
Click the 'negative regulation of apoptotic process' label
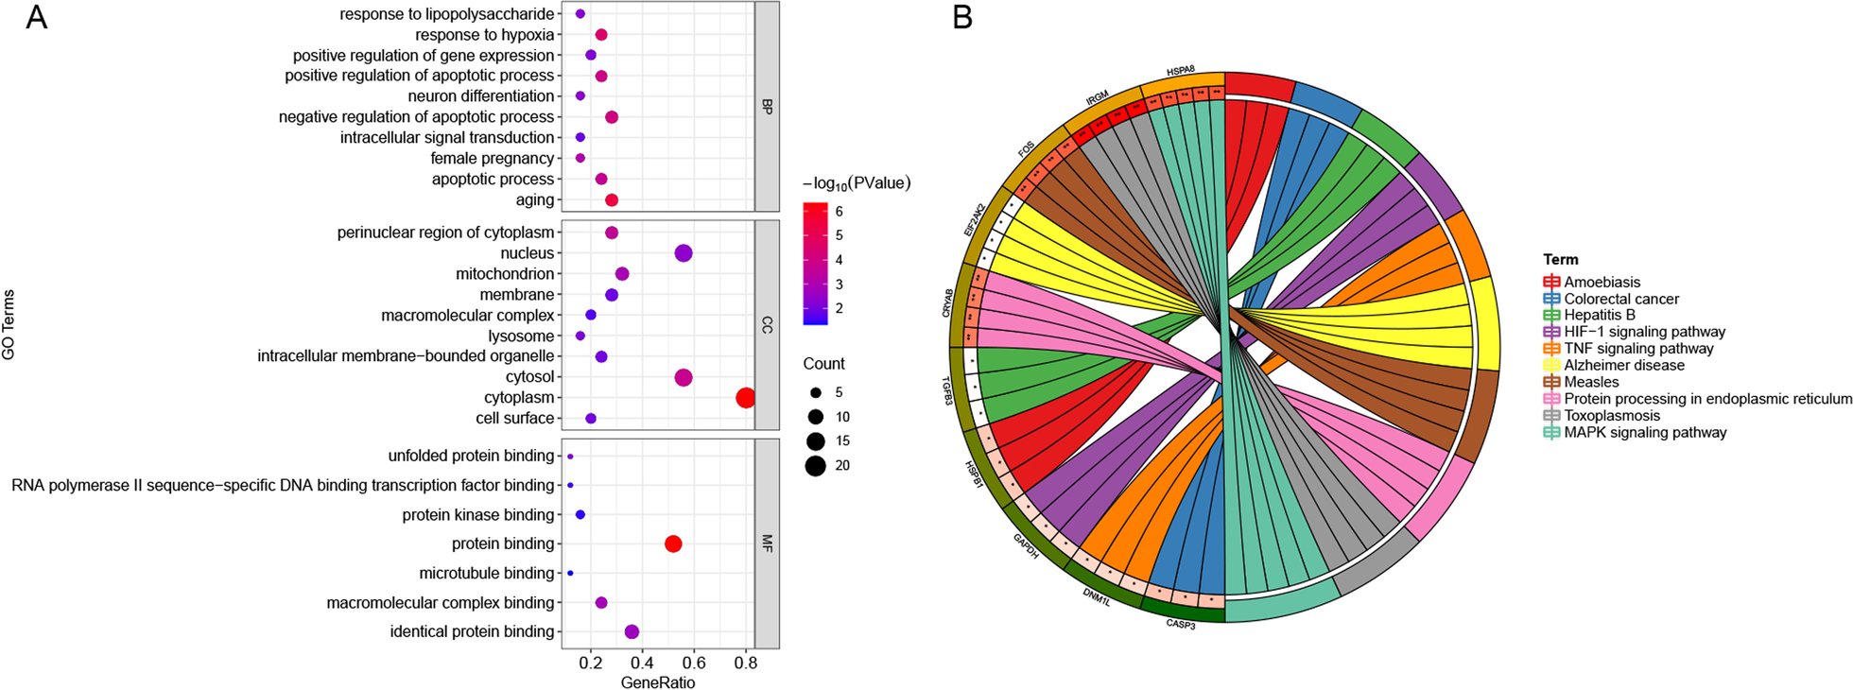(416, 117)
